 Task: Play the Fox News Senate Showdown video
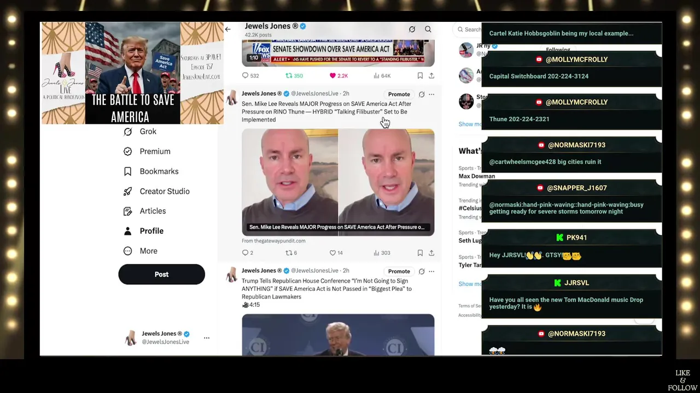[x=338, y=53]
